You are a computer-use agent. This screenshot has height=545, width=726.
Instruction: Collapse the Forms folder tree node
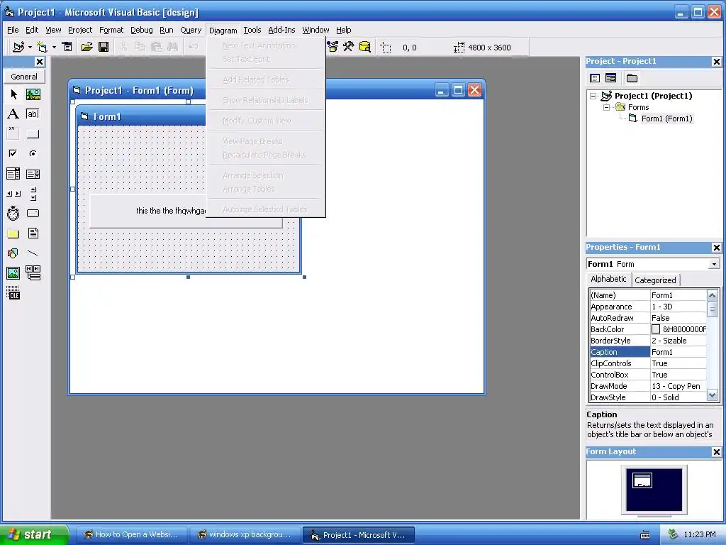(x=606, y=108)
